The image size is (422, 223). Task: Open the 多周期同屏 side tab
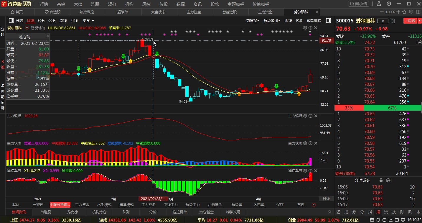point(3,97)
